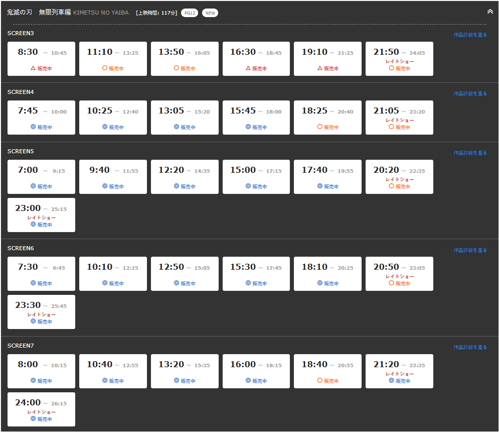Select the 8:30 showtime on SCREEN3

(41, 59)
